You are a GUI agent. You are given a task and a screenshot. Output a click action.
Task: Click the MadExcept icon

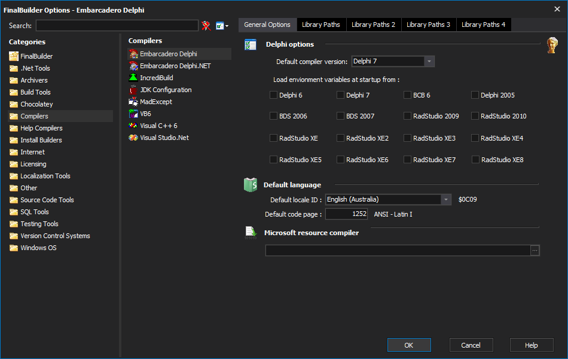click(133, 102)
